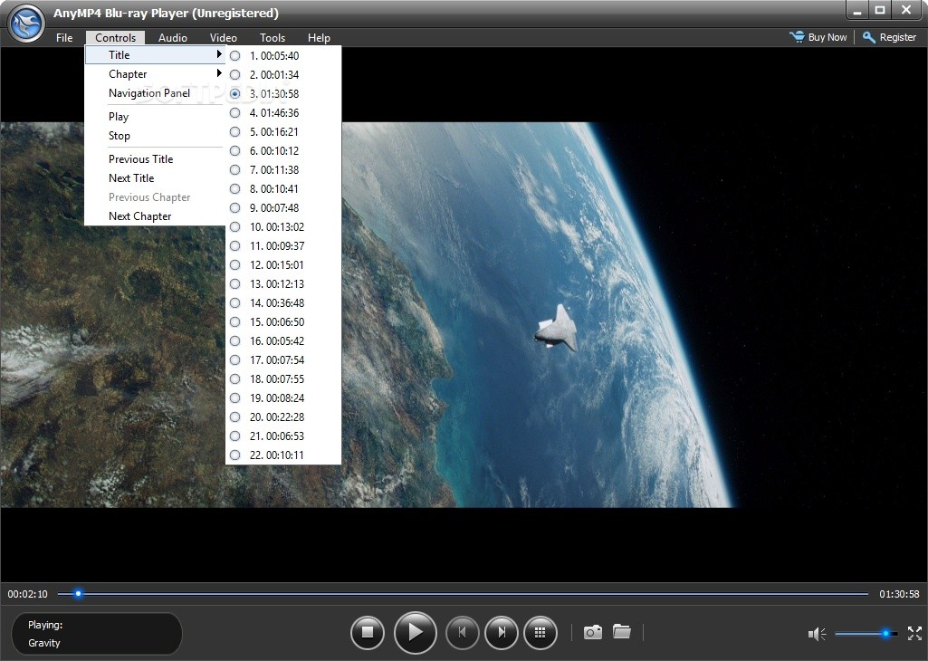Screen dimensions: 928x661
Task: Click the Register key link
Action: 890,37
